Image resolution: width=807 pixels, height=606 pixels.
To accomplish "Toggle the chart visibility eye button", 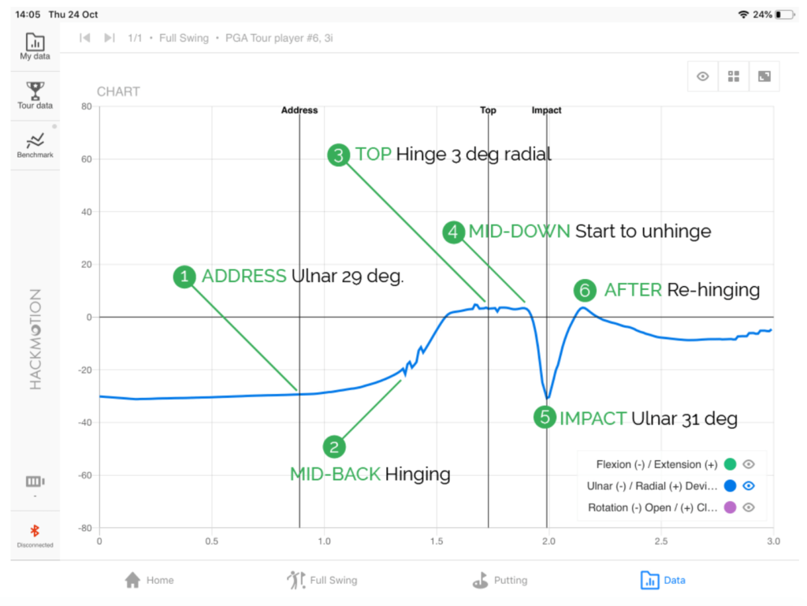I will click(x=703, y=76).
